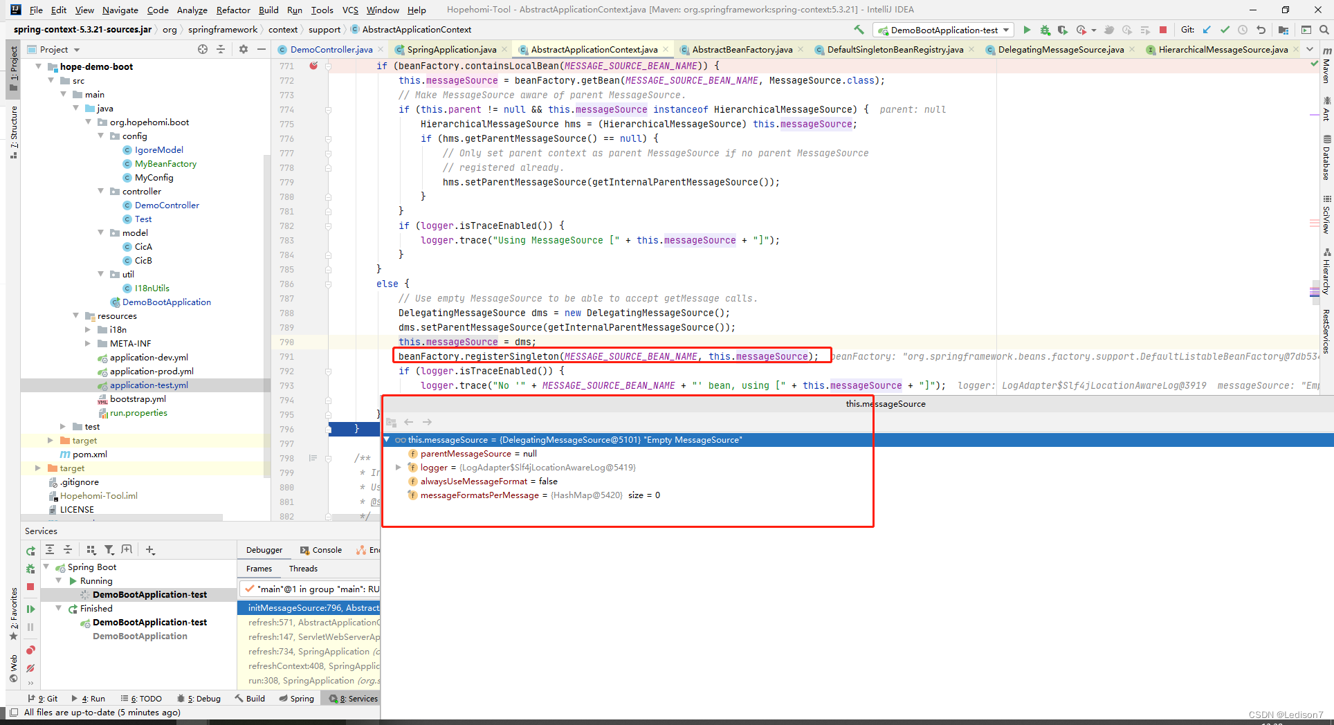This screenshot has width=1334, height=725.
Task: Expand the i18n resources folder
Action: [88, 329]
